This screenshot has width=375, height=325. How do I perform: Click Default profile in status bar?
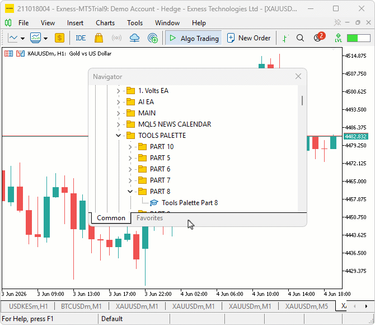click(112, 319)
